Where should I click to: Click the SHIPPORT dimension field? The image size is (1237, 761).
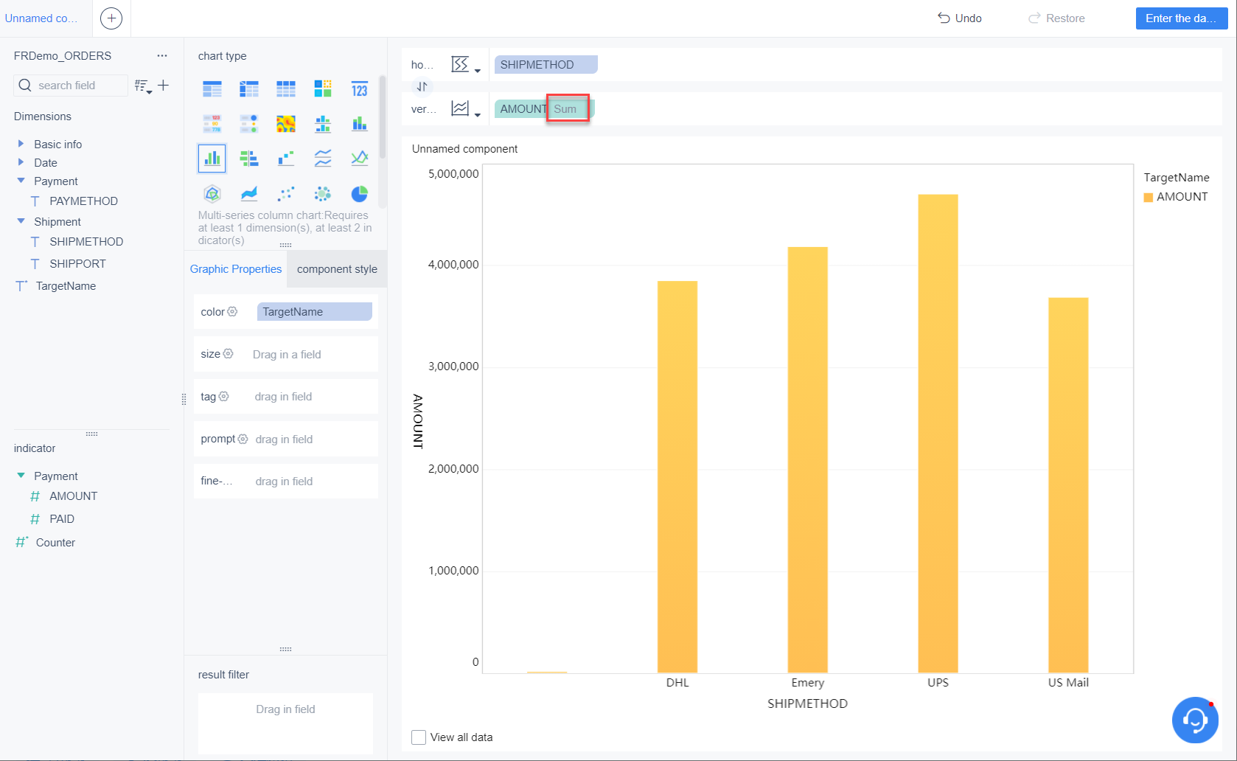click(77, 264)
